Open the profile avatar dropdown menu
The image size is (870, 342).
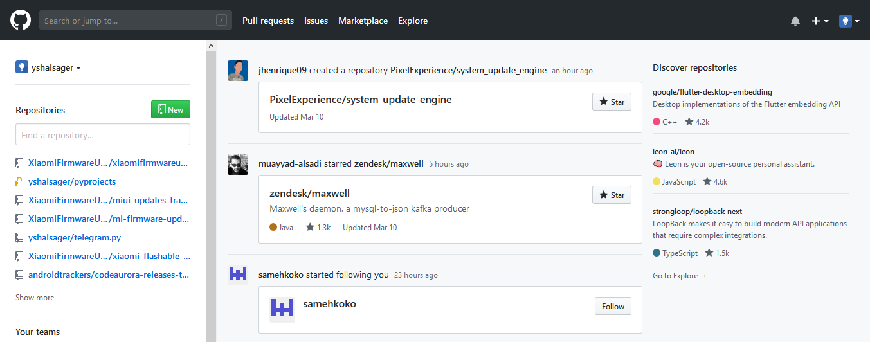(849, 21)
